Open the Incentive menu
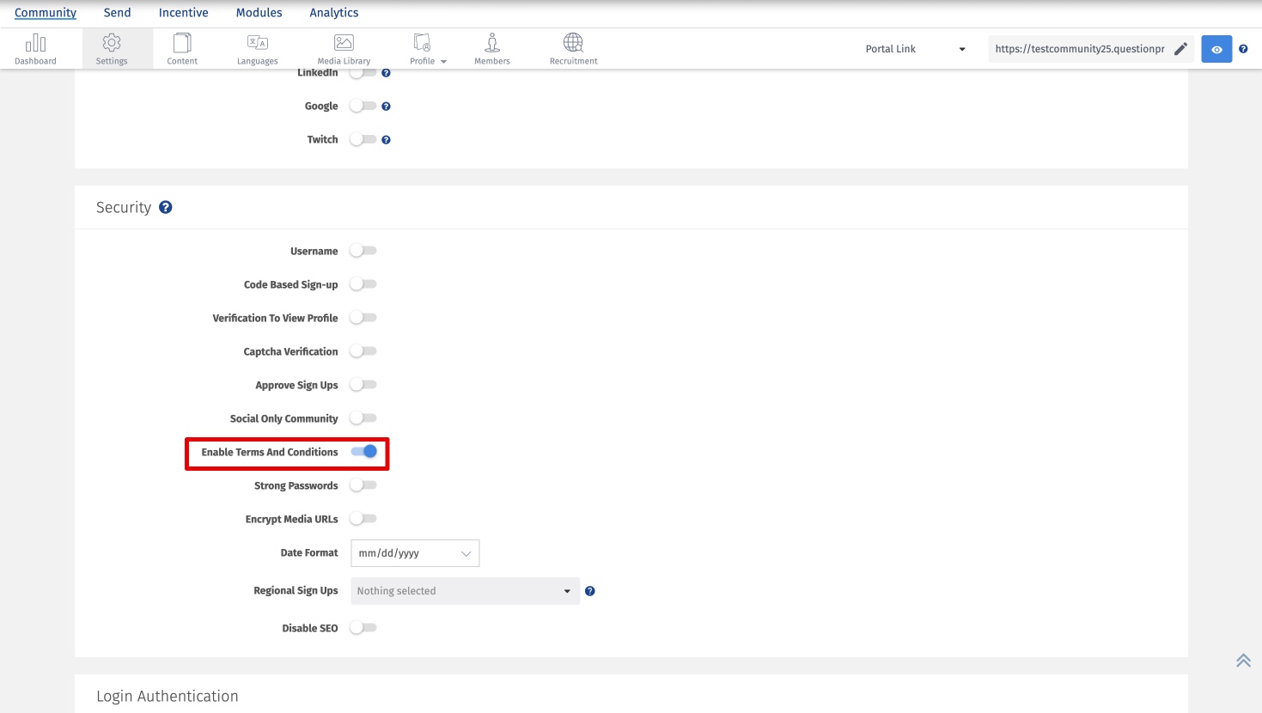This screenshot has height=713, width=1262. click(184, 13)
